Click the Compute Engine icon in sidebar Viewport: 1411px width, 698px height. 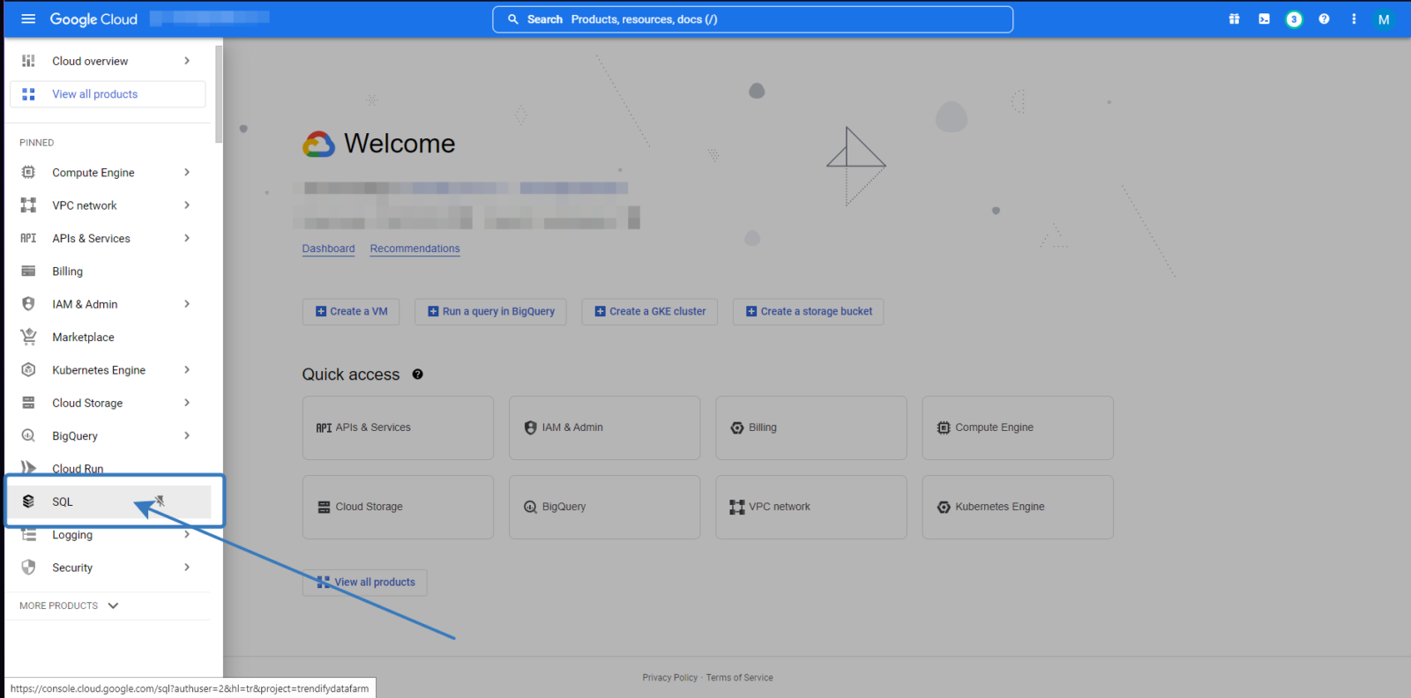28,173
